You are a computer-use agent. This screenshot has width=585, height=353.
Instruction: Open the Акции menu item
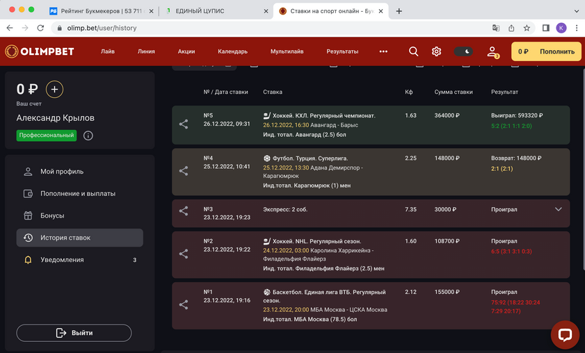(x=186, y=51)
